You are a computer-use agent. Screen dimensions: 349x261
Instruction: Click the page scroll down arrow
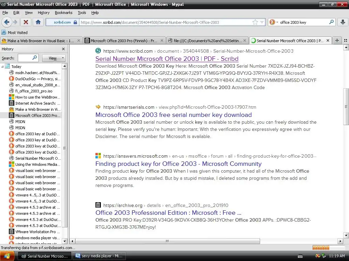(x=346, y=235)
